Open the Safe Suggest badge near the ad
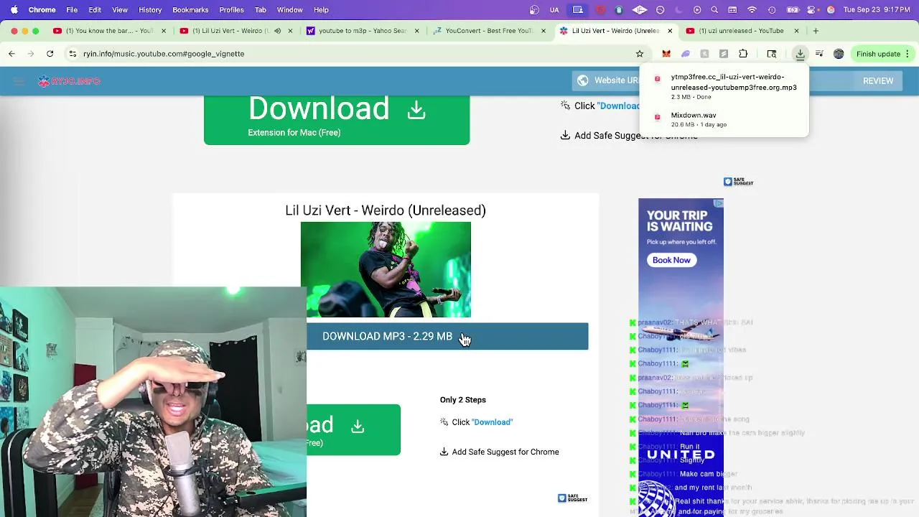 [x=738, y=182]
